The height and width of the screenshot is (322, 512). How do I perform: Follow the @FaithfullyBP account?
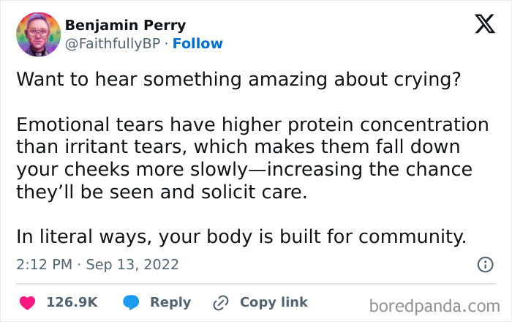(197, 43)
